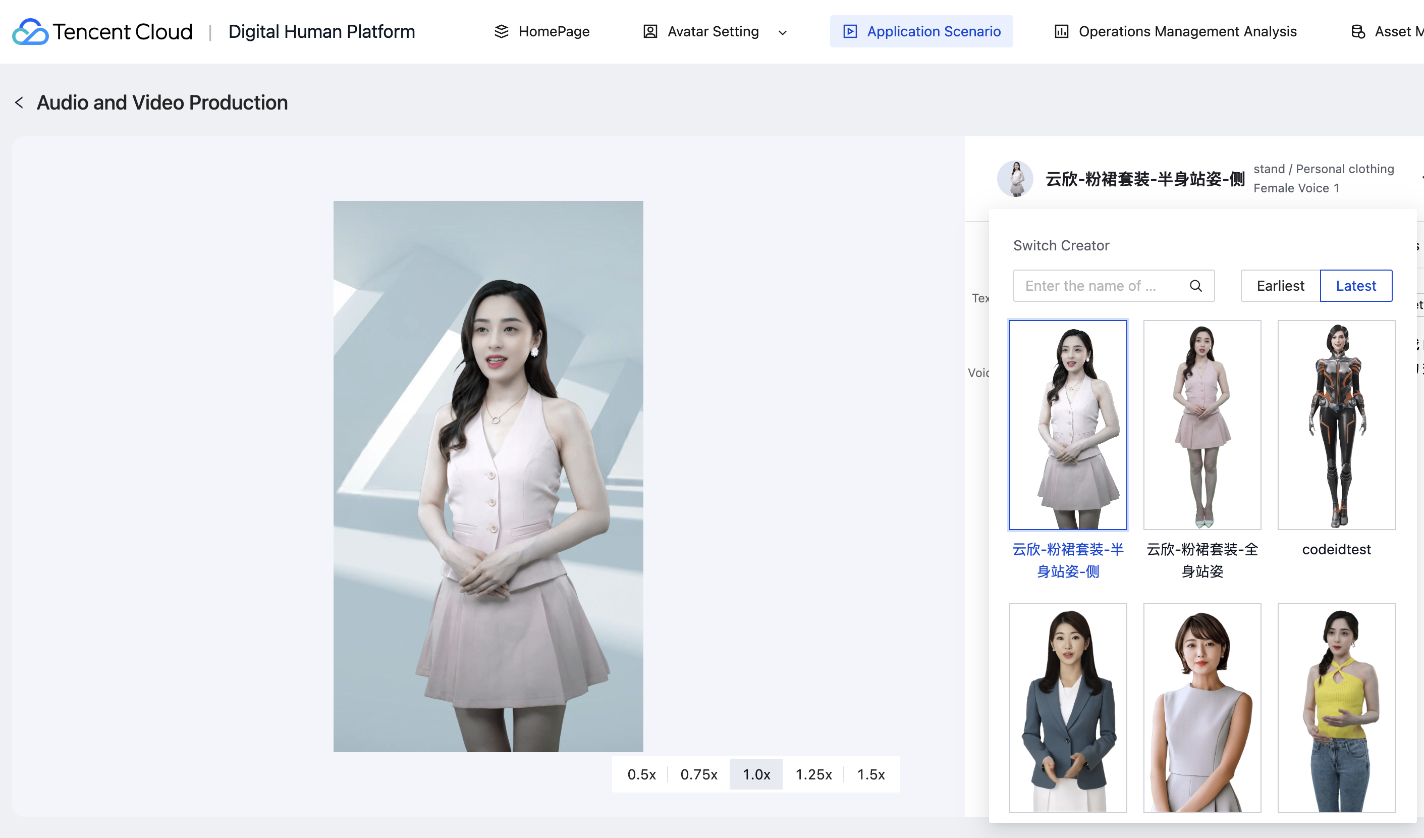Viewport: 1424px width, 838px height.
Task: Set preview zoom to 1.25x
Action: point(813,774)
